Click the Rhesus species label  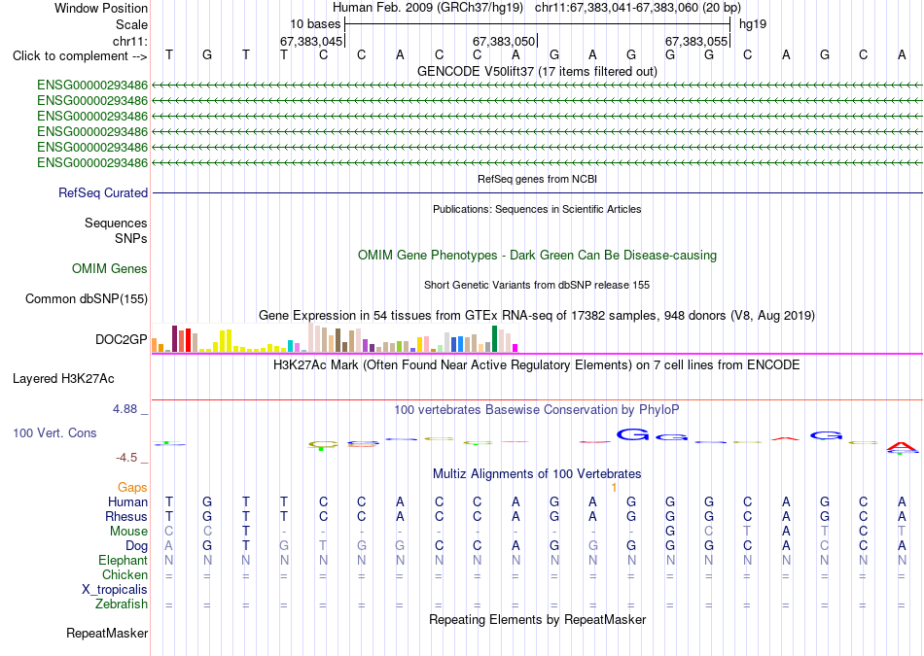coord(126,516)
